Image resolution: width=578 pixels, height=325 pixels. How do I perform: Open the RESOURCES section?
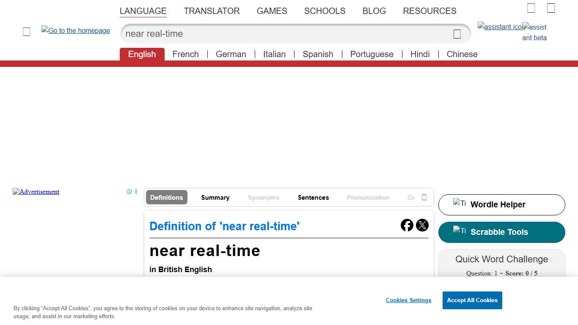pos(429,11)
